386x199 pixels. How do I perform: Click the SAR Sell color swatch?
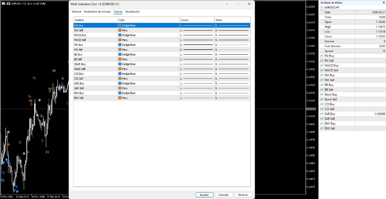120,88
